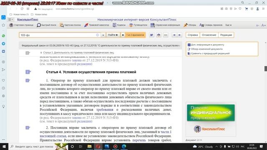Open Карточка поиска
Screen dimensions: 267x150
coord(70,25)
